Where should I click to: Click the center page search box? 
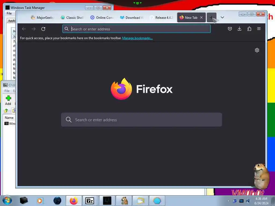pyautogui.click(x=141, y=120)
